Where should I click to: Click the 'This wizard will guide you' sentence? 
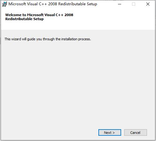pyautogui.click(x=48, y=39)
